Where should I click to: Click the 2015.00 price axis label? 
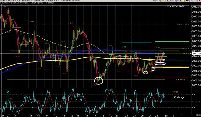point(196,71)
